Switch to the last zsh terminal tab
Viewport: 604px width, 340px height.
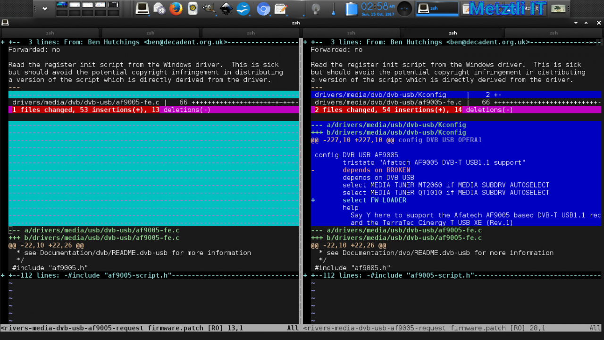(x=554, y=33)
